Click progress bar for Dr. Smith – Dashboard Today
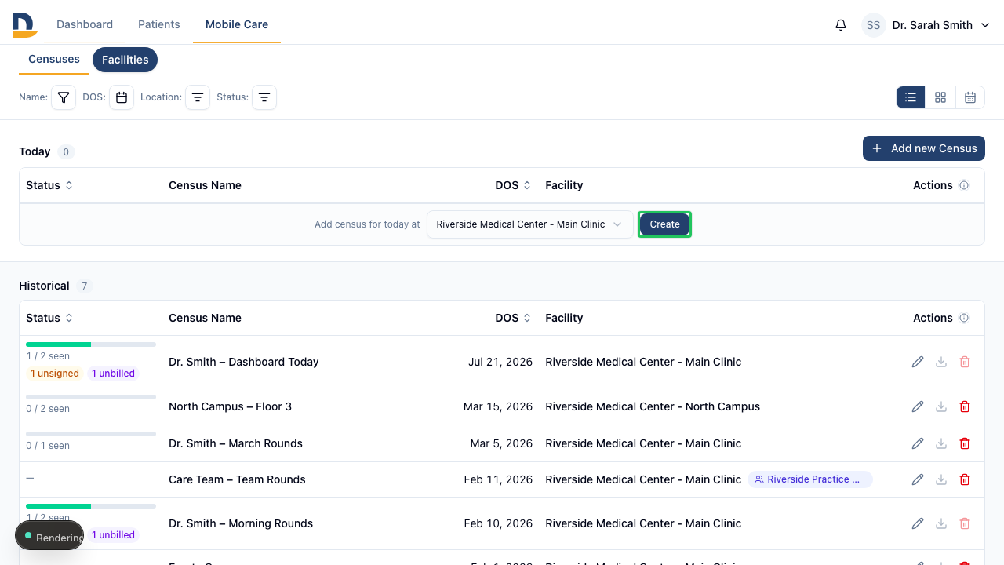Screen dimensions: 1004x565 (x=91, y=344)
